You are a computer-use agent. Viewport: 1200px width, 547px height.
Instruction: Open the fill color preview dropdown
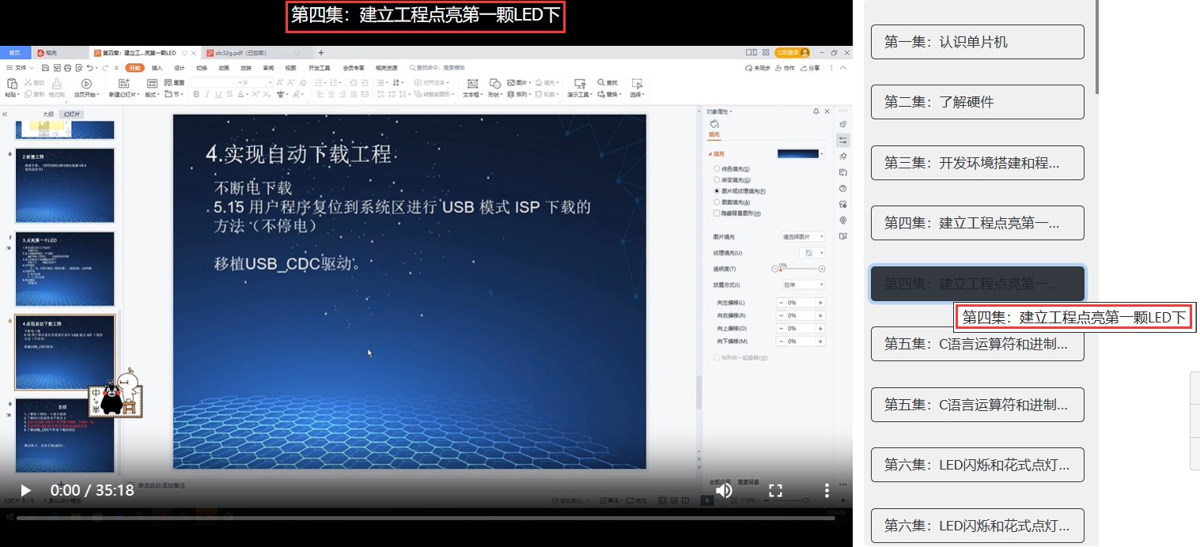822,153
